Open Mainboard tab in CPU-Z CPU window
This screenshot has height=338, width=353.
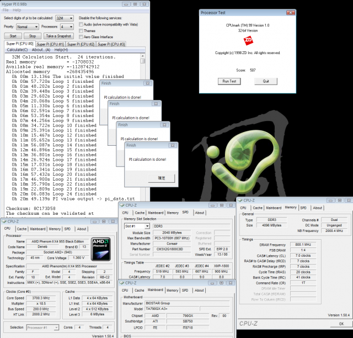38,229
